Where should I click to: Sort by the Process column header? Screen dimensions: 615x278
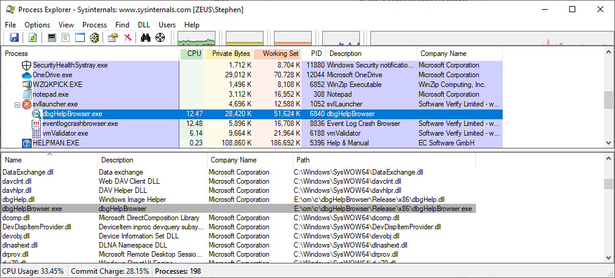click(x=90, y=54)
